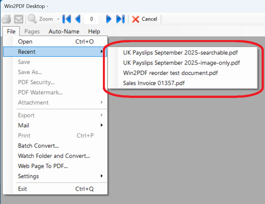Click the Zoom magnifying glass icon
The height and width of the screenshot is (204, 265).
(x=32, y=19)
